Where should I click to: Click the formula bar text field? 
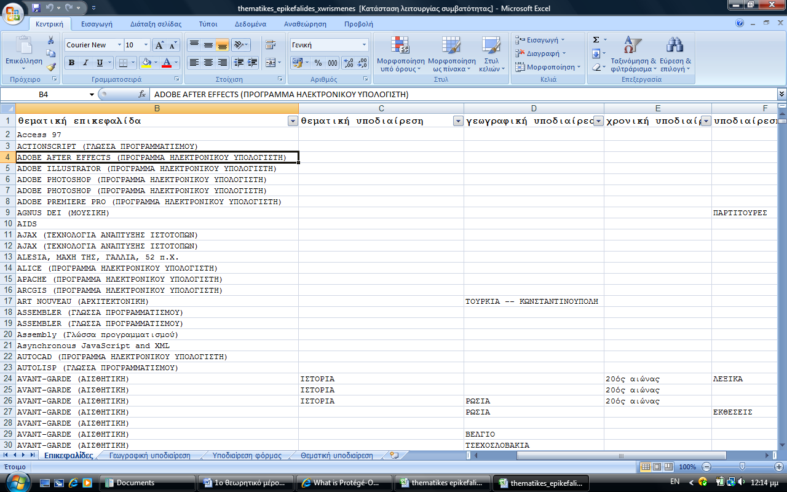click(x=464, y=94)
